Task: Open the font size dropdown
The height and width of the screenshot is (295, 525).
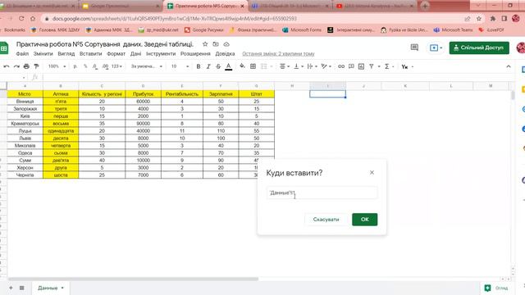Action: click(180, 66)
